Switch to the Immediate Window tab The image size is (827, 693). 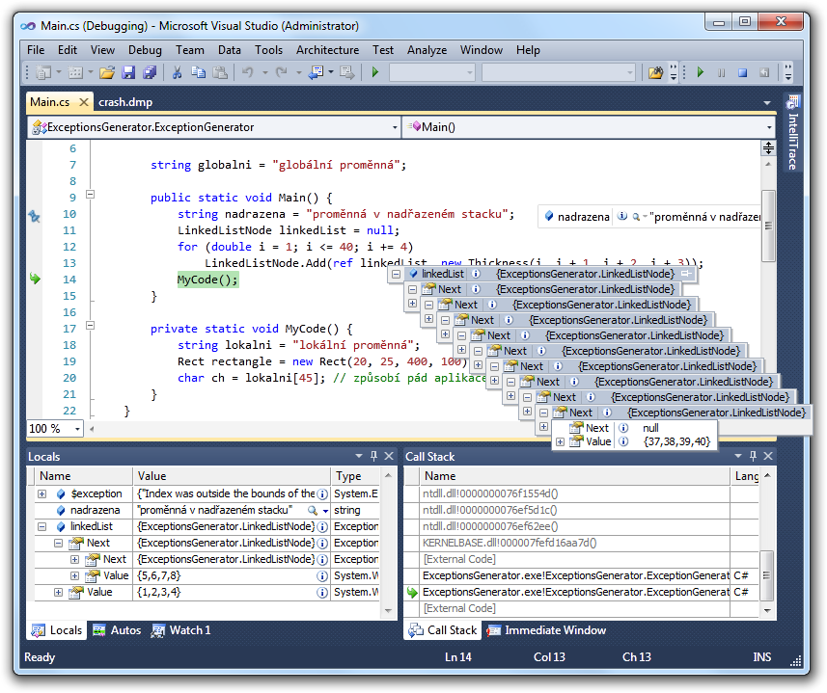pos(546,630)
